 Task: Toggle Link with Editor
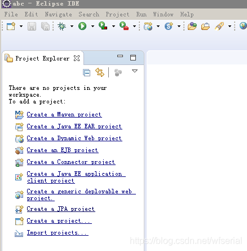100,72
